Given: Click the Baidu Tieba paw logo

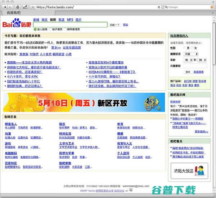Looking at the screenshot, I should pos(17,23).
